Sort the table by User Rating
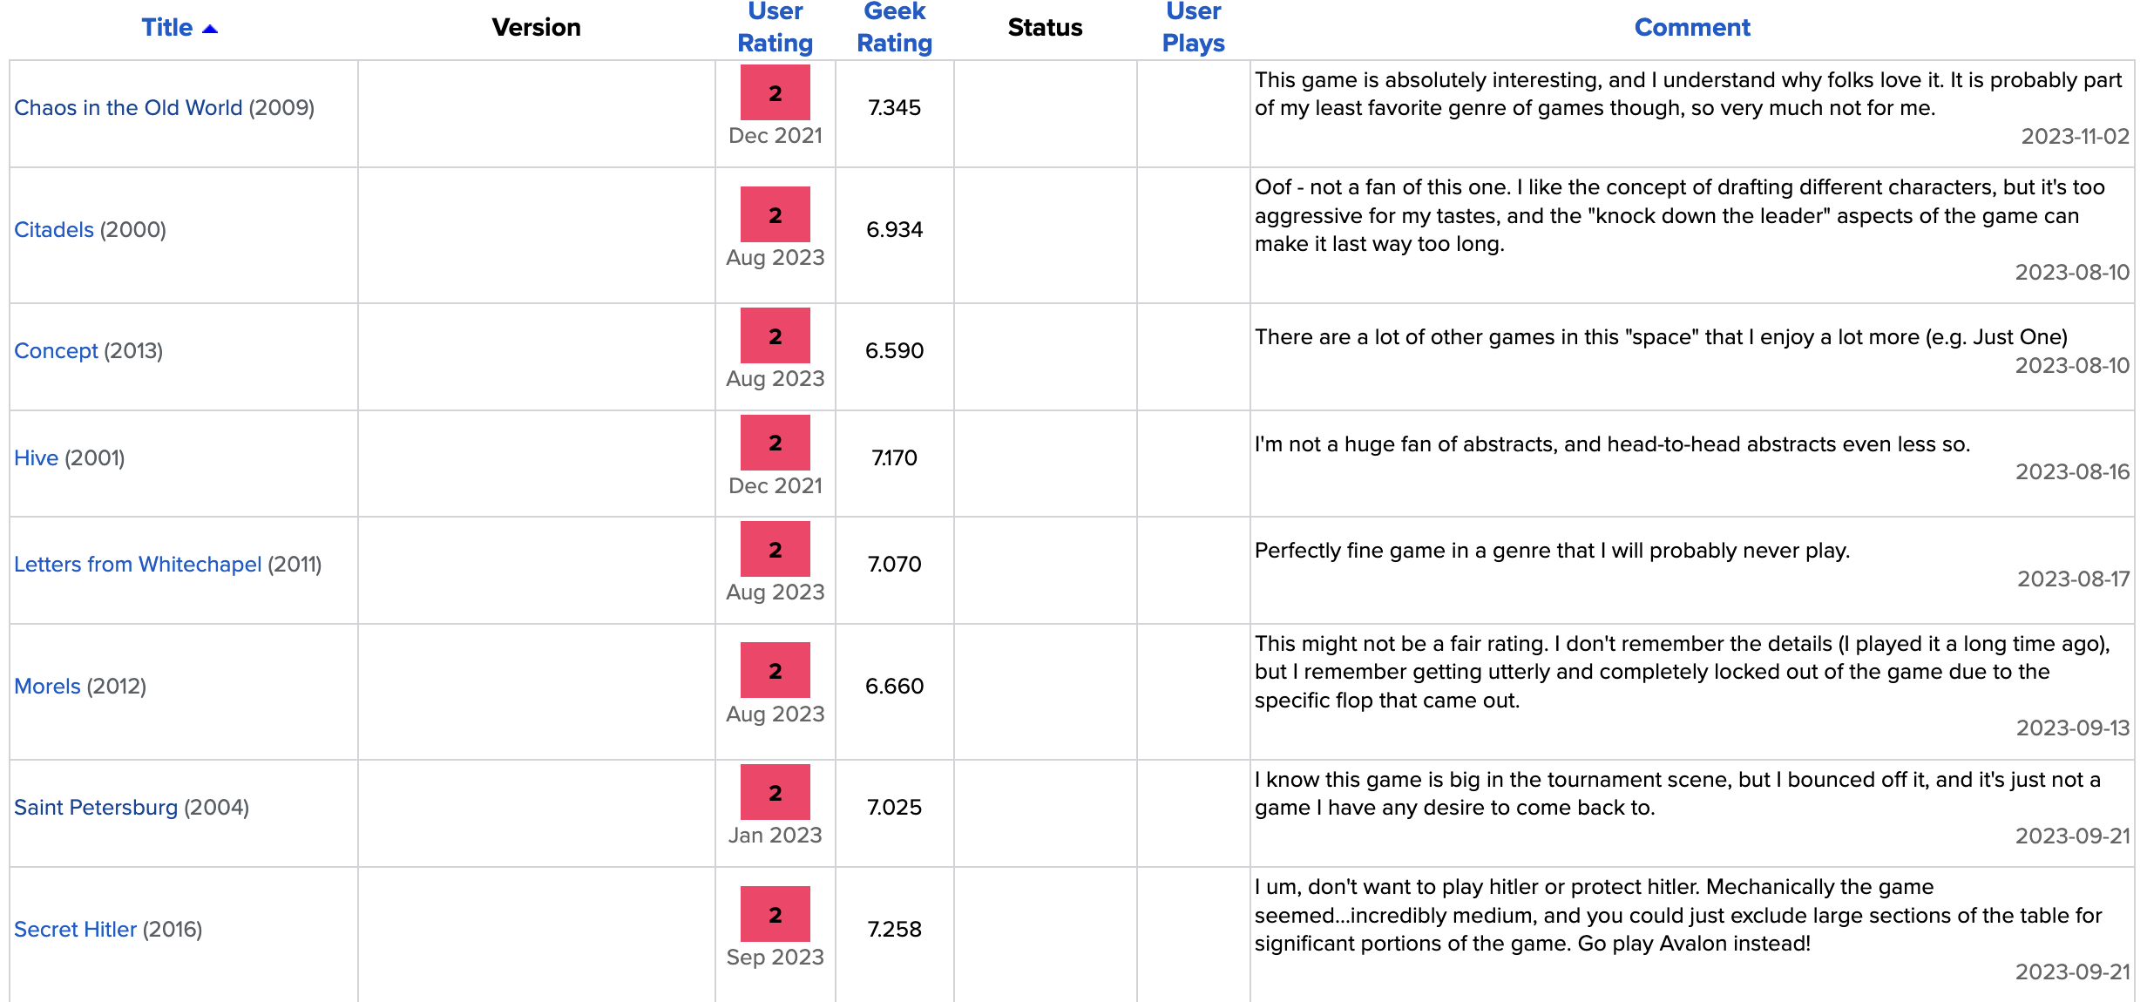This screenshot has width=2147, height=1002. (x=775, y=27)
